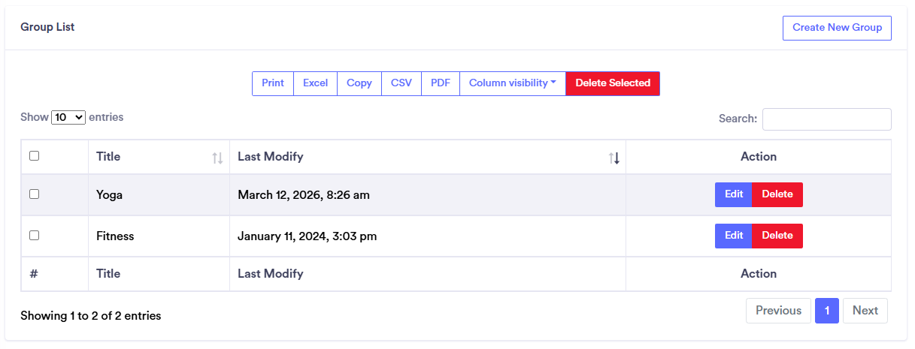Export the list as CSV
This screenshot has width=915, height=349.
(x=401, y=83)
